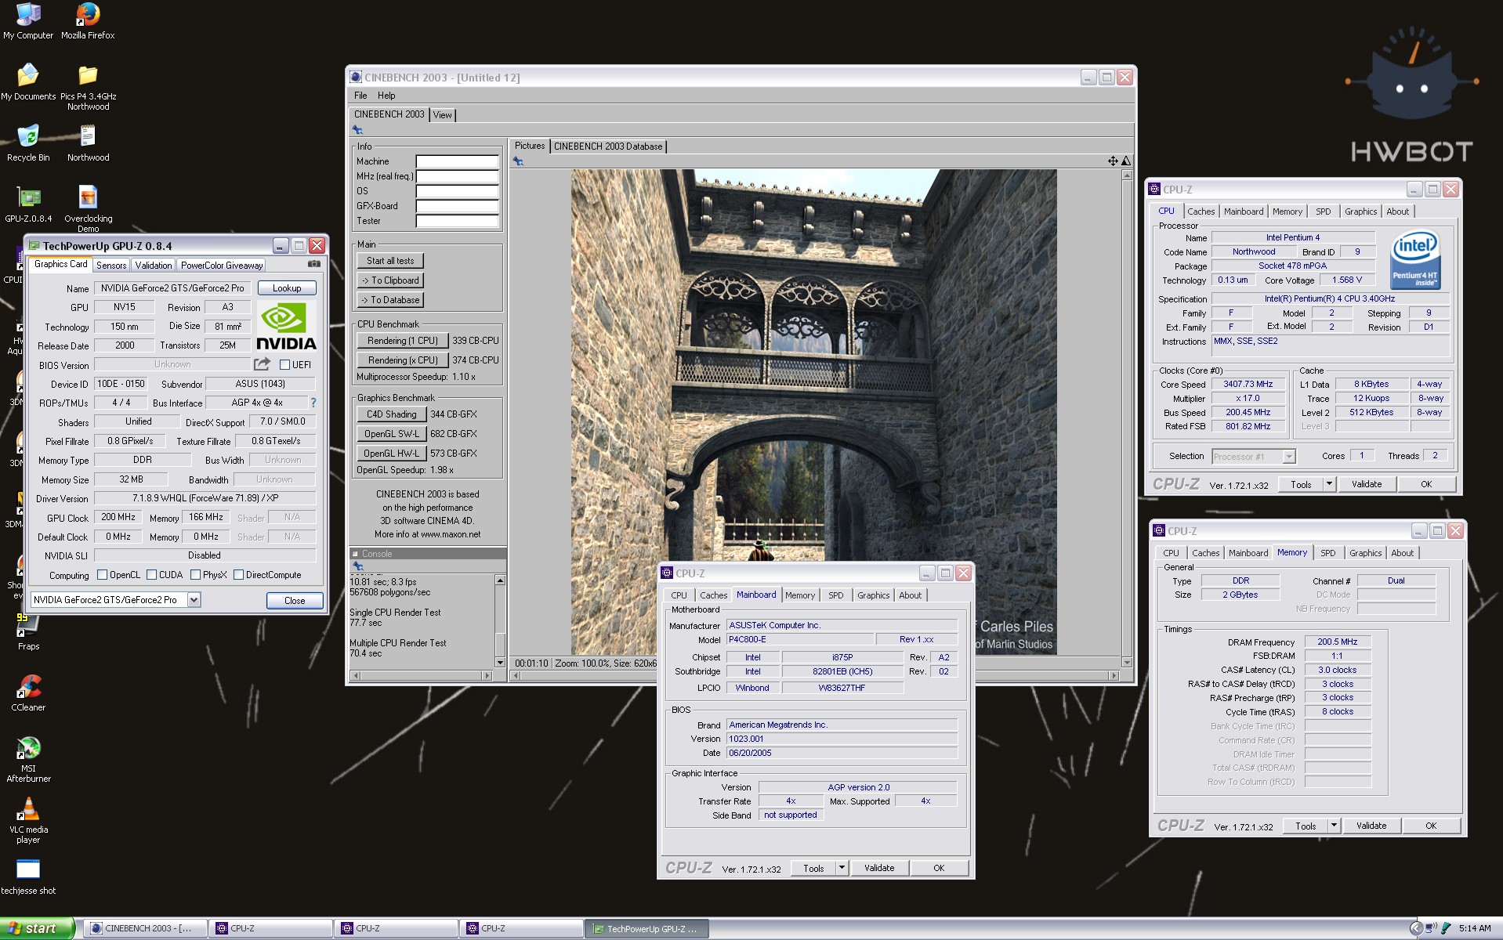Click CINEBENCH picture move/pan icon
Image resolution: width=1503 pixels, height=940 pixels.
pyautogui.click(x=1113, y=161)
